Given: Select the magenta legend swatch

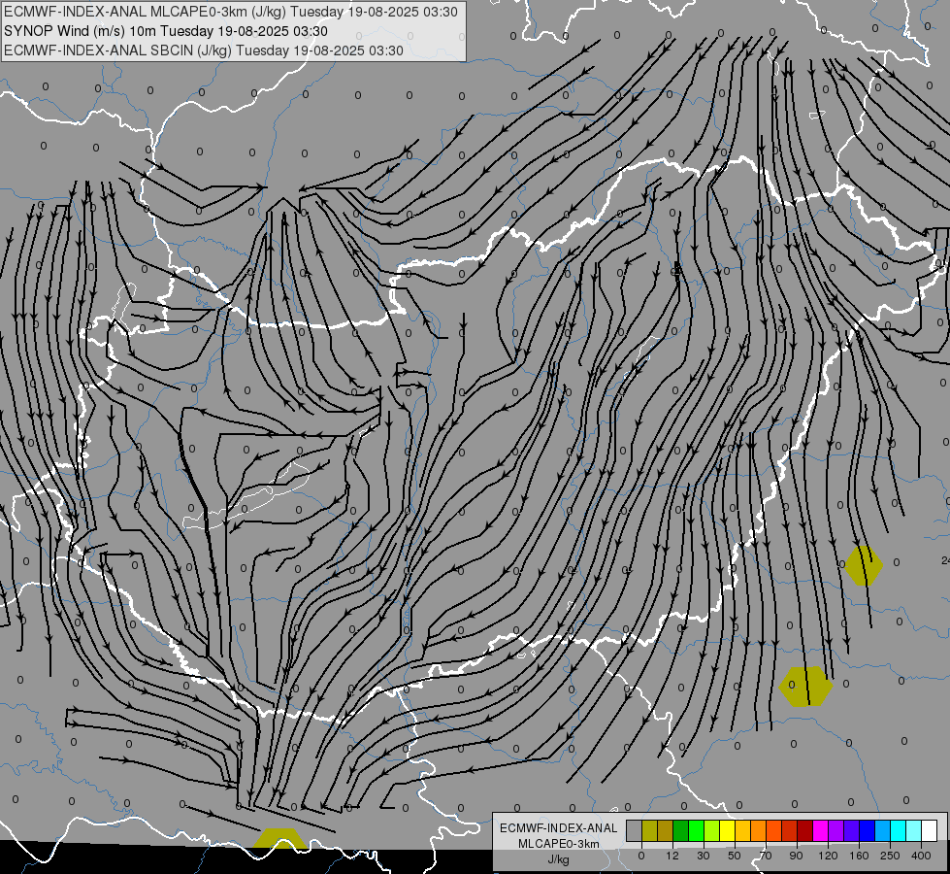Looking at the screenshot, I should click(x=820, y=831).
